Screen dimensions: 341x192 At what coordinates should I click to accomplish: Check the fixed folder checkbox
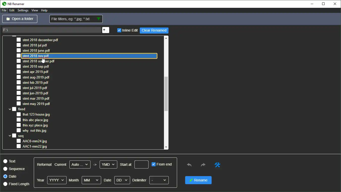[14, 109]
